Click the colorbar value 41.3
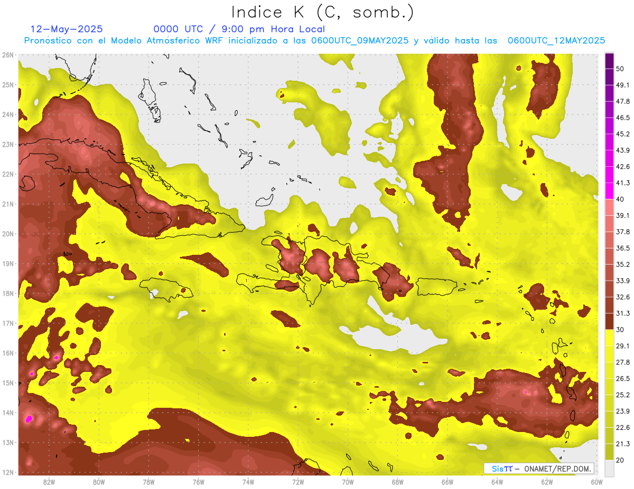Image resolution: width=634 pixels, height=489 pixels. pos(623,183)
